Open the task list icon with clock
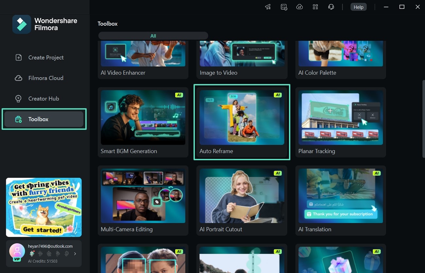The width and height of the screenshot is (425, 273). tap(284, 7)
